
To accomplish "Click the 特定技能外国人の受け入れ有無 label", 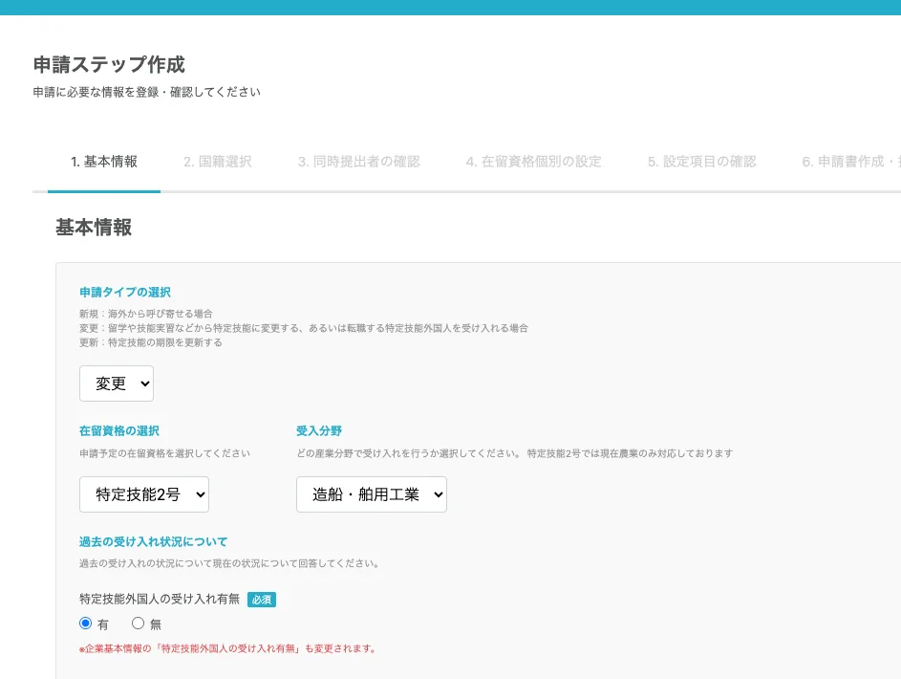I will (160, 599).
